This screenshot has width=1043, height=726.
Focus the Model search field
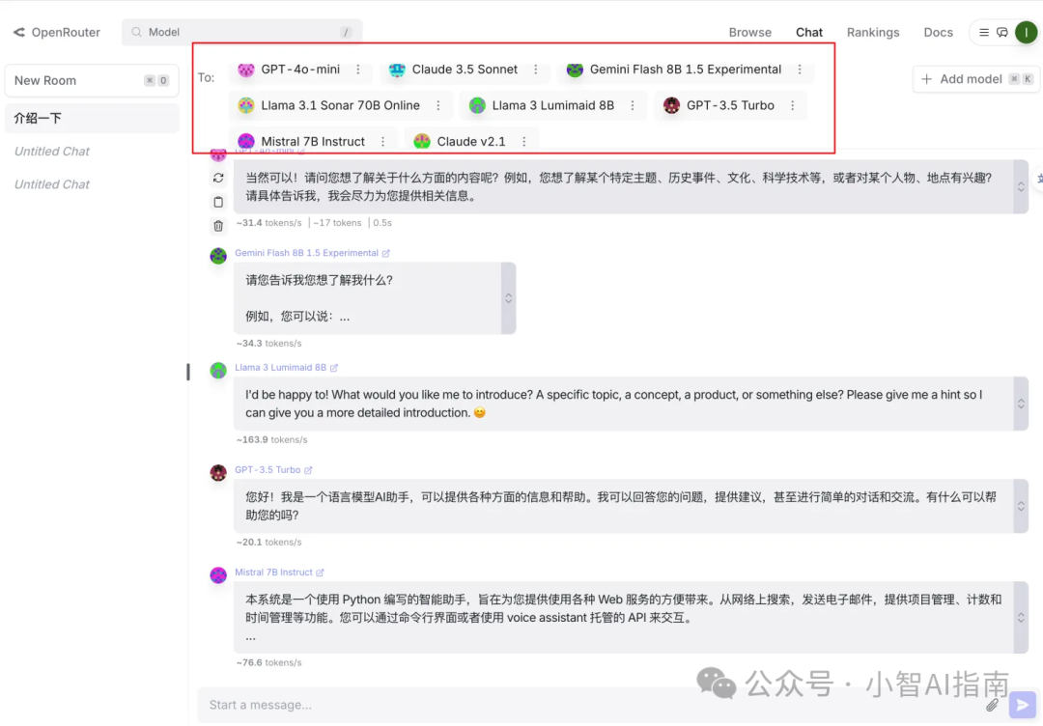click(242, 32)
